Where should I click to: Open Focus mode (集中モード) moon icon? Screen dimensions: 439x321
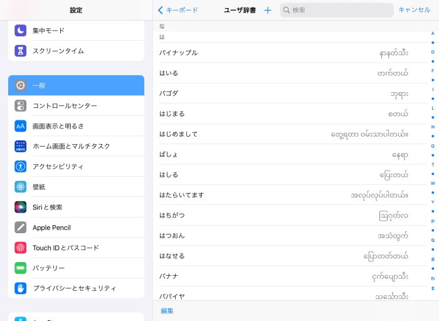coord(21,31)
